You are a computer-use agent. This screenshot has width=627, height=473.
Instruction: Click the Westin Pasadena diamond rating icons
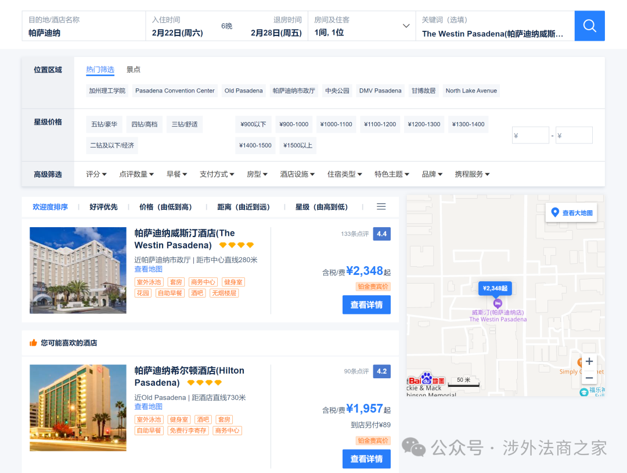[236, 245]
